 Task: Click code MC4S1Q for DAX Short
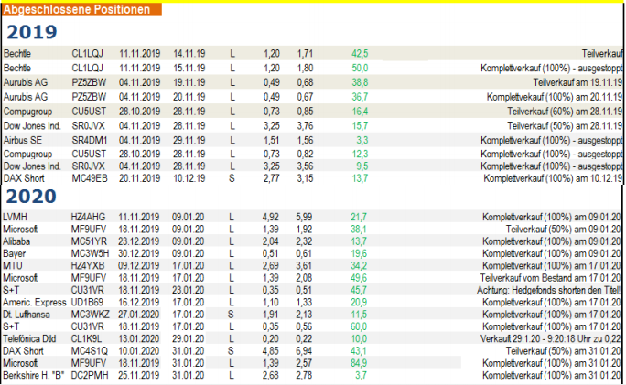click(x=89, y=351)
